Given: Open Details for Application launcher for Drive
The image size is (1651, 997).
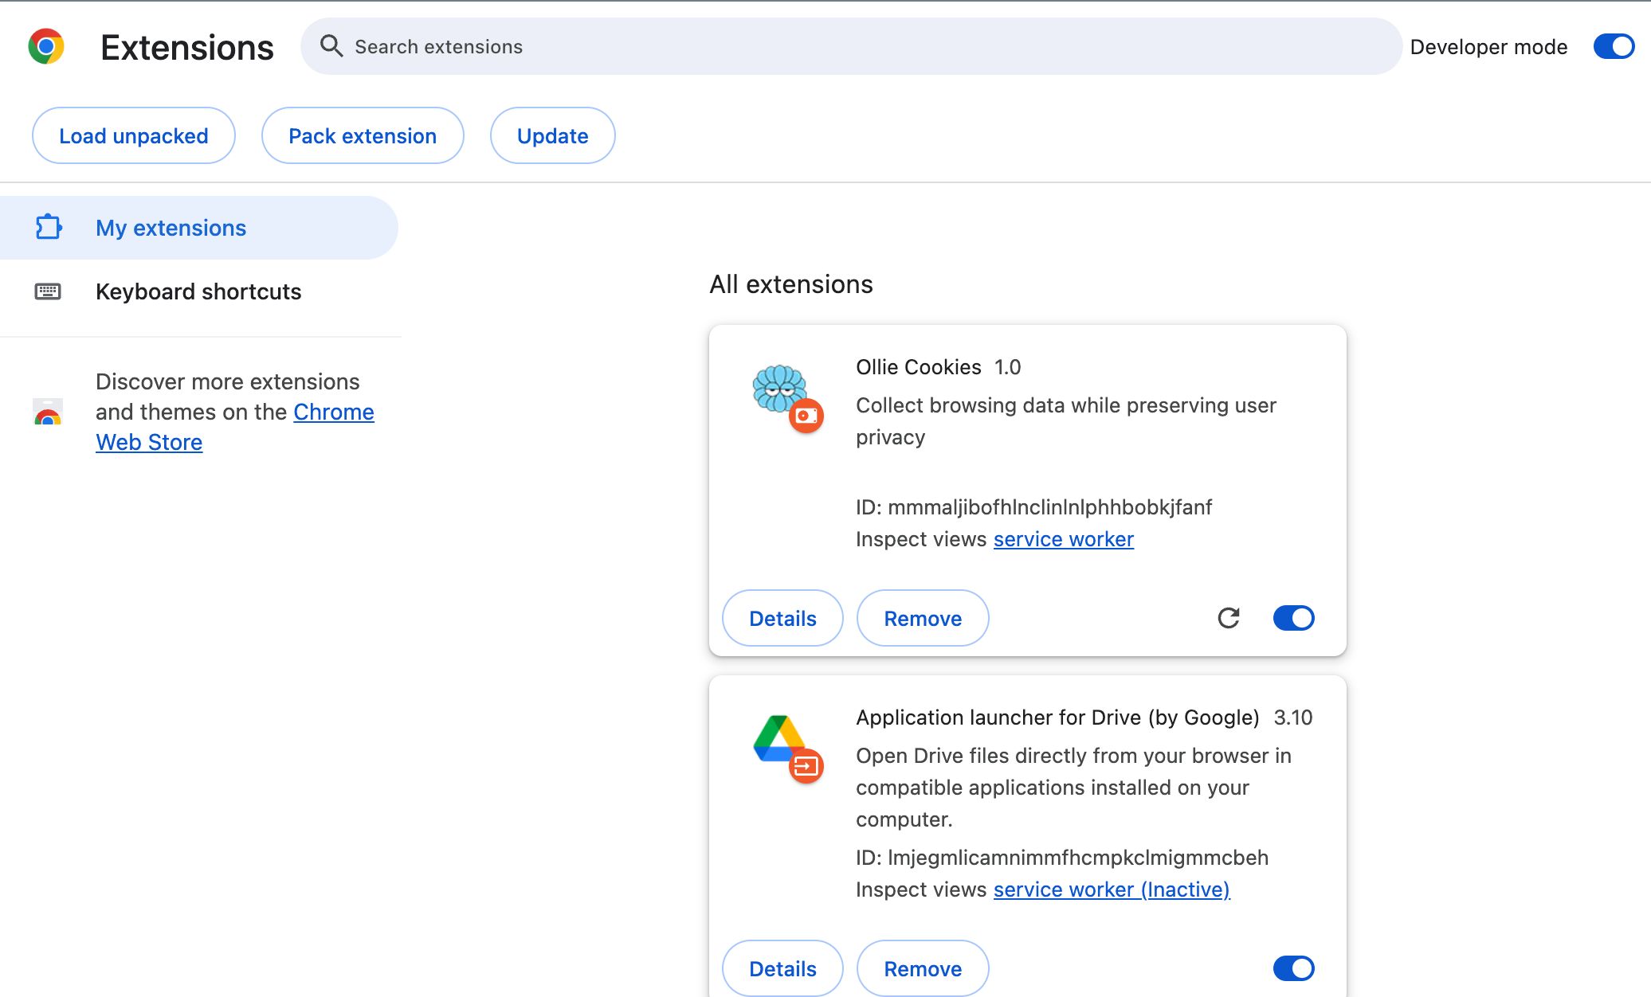Looking at the screenshot, I should point(782,968).
